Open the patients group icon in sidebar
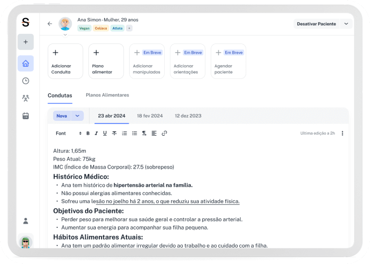Viewport: 370px width, 264px height. [26, 98]
